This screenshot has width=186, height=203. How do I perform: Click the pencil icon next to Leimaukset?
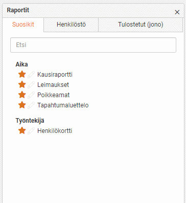point(31,85)
